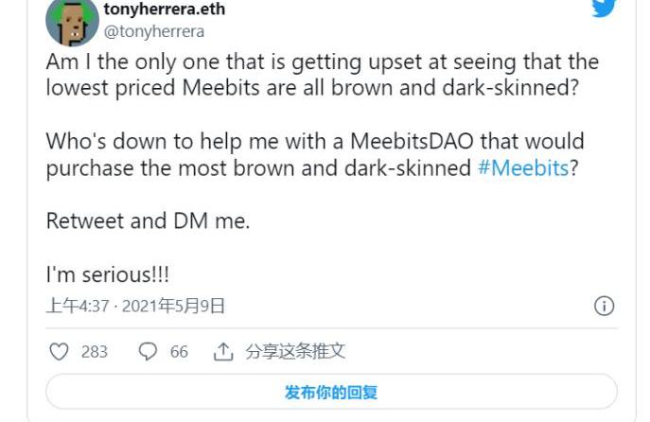Click the 66 replies count
Screen dimensions: 650x422
(179, 352)
